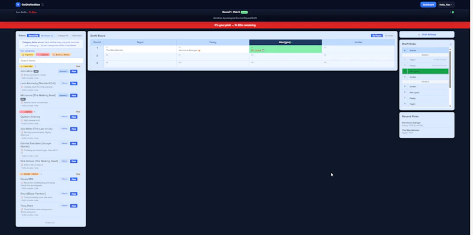The height and width of the screenshot is (235, 473).
Task: Open the Dashboard button
Action: tap(428, 5)
